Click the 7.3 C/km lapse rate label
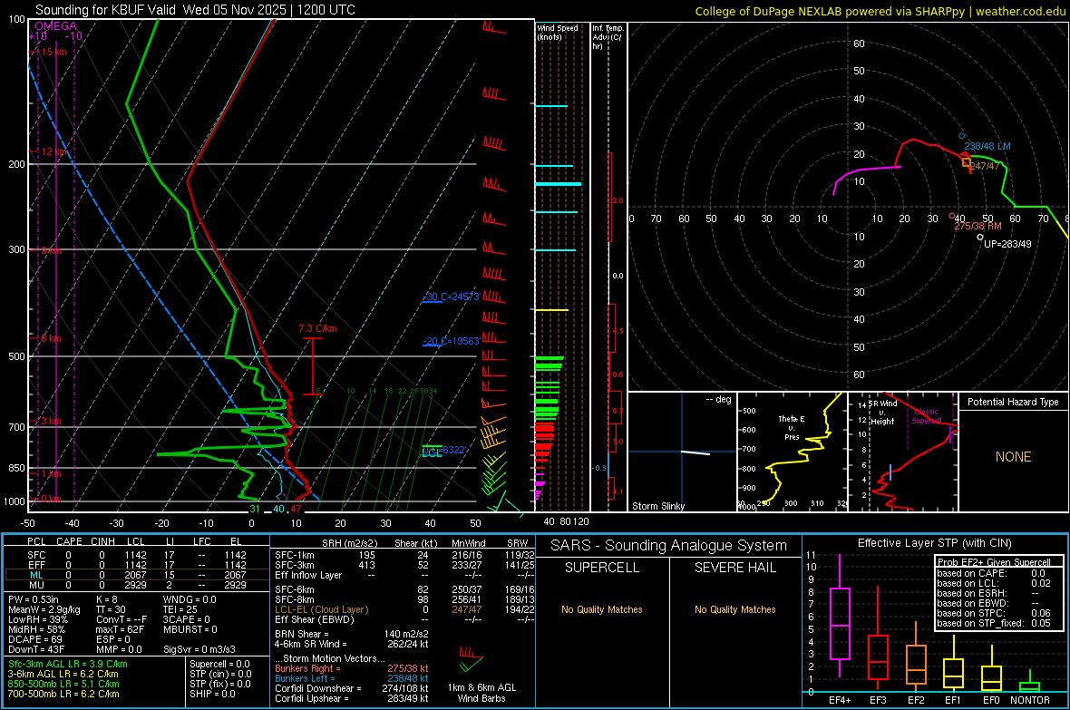Image resolution: width=1070 pixels, height=710 pixels. 318,328
